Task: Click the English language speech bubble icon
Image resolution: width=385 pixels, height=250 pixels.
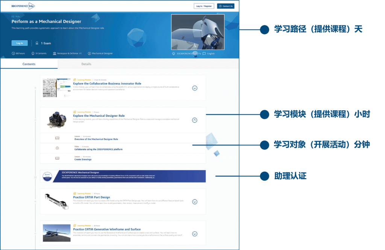Action: pyautogui.click(x=204, y=54)
